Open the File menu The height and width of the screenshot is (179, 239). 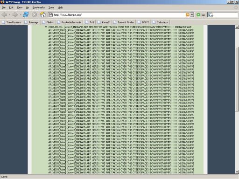pyautogui.click(x=3, y=7)
